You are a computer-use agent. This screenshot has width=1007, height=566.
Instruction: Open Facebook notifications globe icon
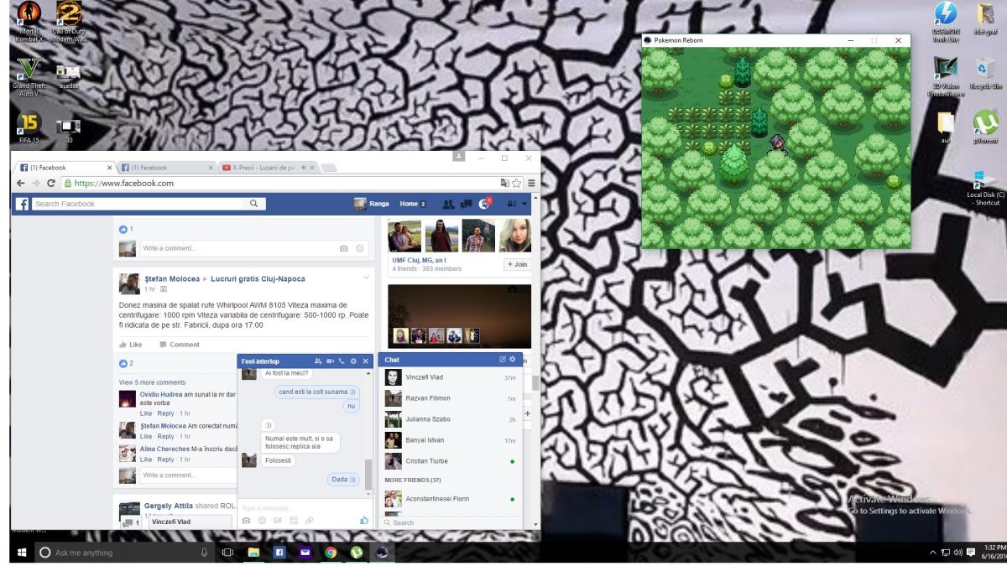[x=484, y=204]
